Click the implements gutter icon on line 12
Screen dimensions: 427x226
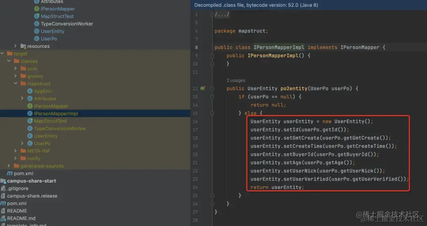[202, 88]
